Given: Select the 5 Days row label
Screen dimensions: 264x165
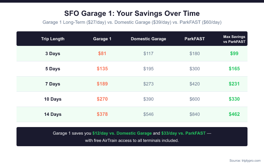Looking at the screenshot, I should pyautogui.click(x=53, y=69).
